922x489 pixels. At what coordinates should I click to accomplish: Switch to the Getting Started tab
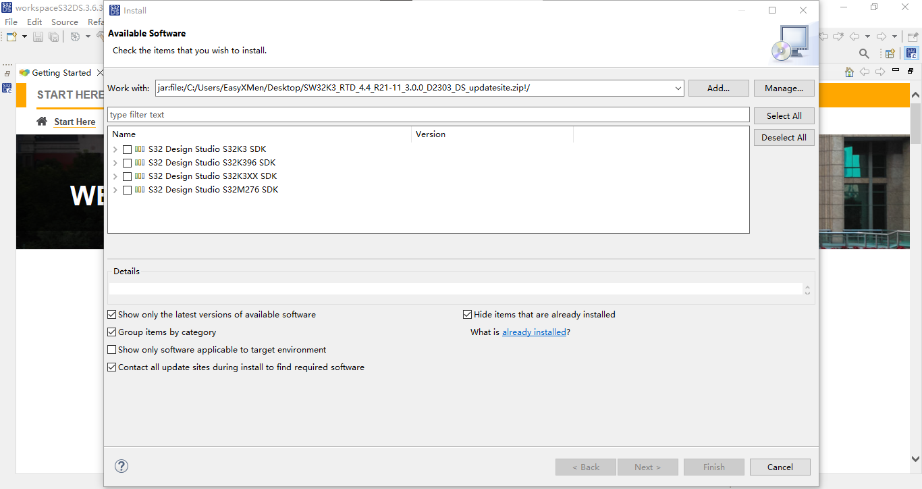click(61, 73)
